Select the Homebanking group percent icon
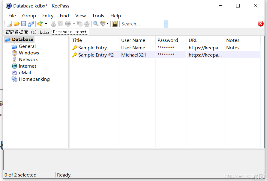This screenshot has height=181, width=267. [14, 79]
